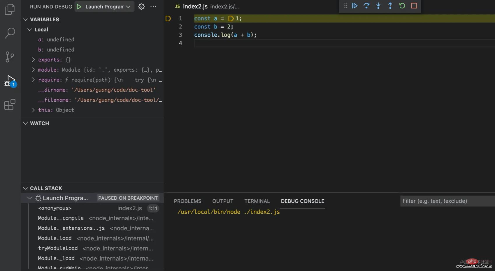
Task: Select the <anonymous> stack frame
Action: coord(92,208)
